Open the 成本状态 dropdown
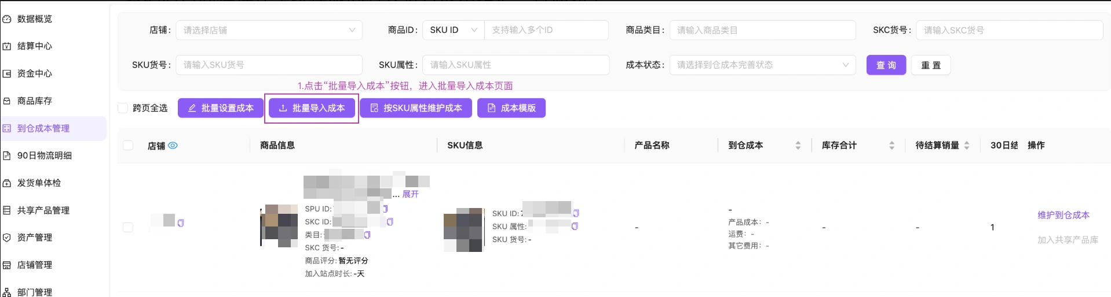 [762, 65]
